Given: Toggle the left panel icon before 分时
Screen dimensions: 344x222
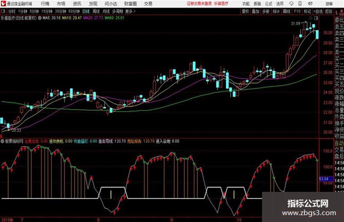Looking at the screenshot, I should [x=3, y=11].
